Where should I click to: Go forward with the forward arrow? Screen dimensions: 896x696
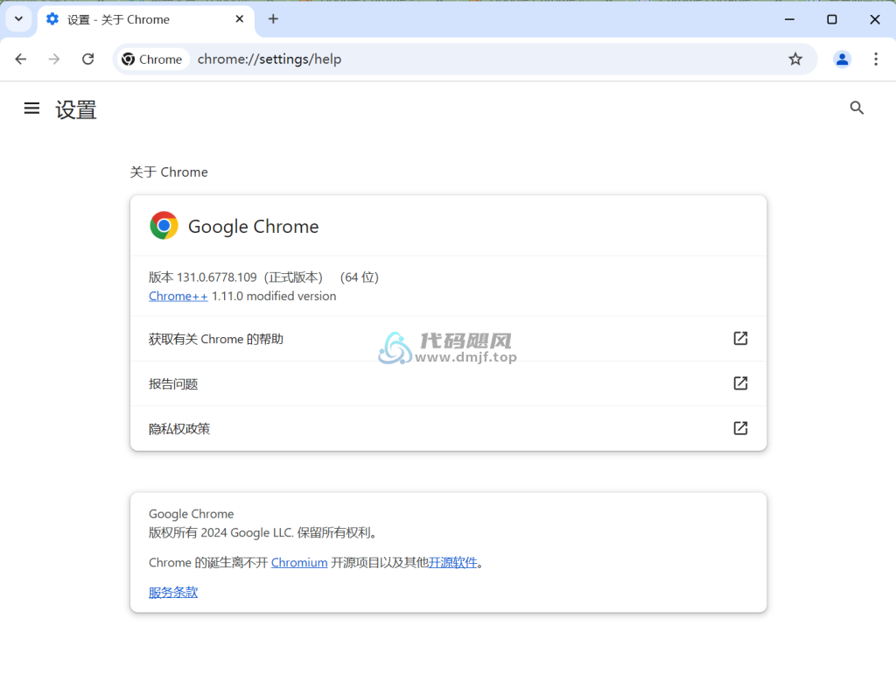click(54, 59)
